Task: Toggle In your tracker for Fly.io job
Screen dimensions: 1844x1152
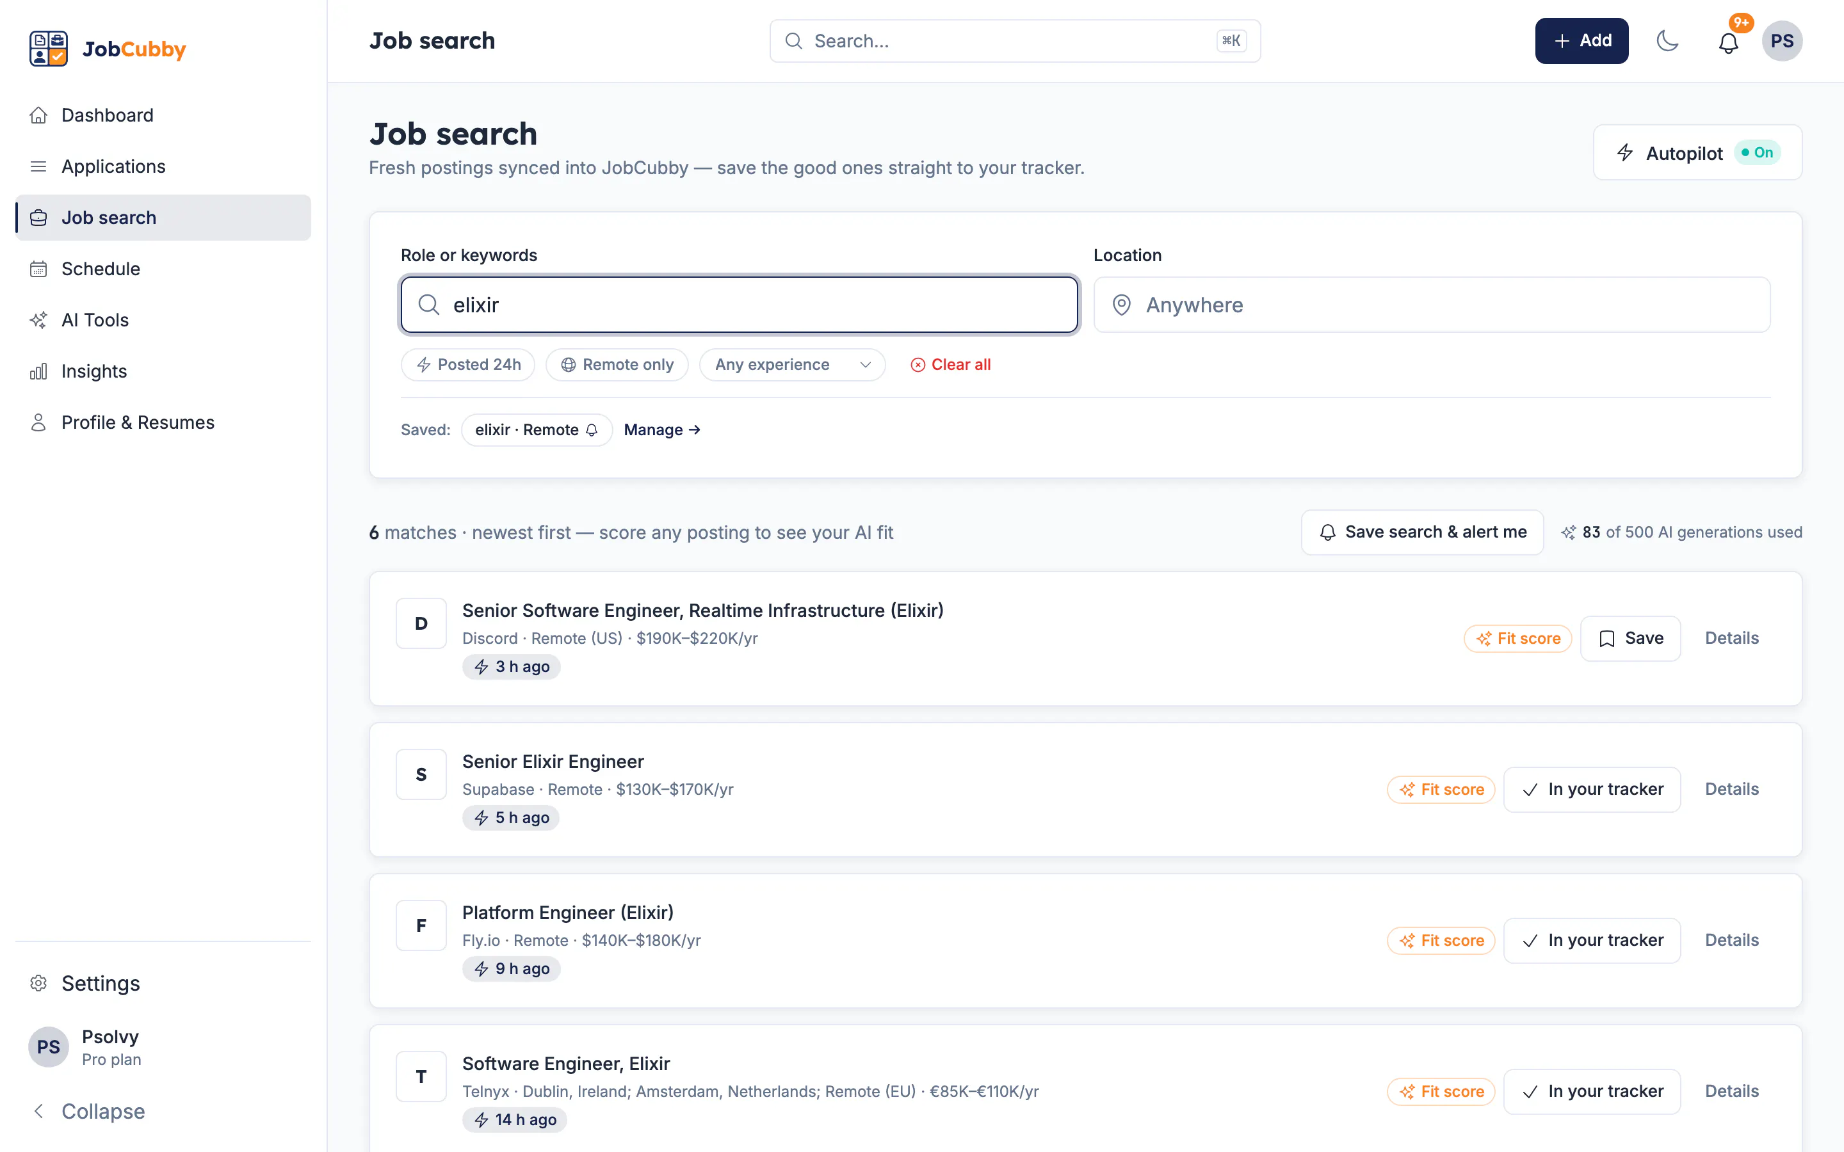Action: point(1592,940)
